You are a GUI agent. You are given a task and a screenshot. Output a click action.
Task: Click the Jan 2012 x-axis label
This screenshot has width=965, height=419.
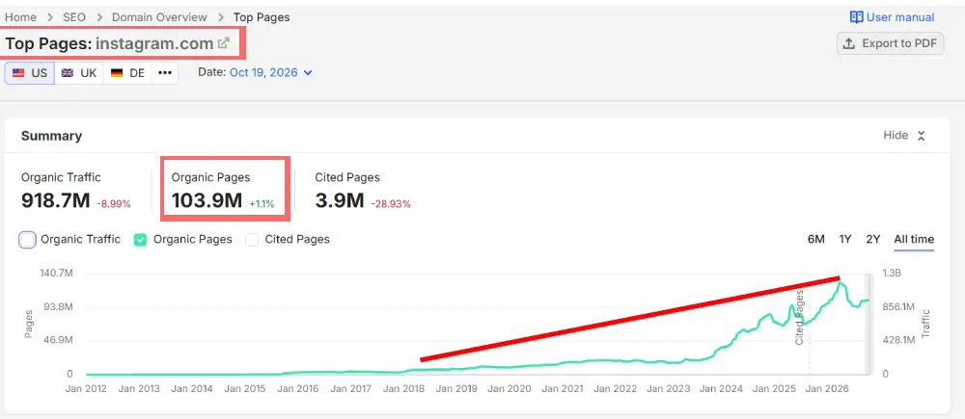point(86,389)
